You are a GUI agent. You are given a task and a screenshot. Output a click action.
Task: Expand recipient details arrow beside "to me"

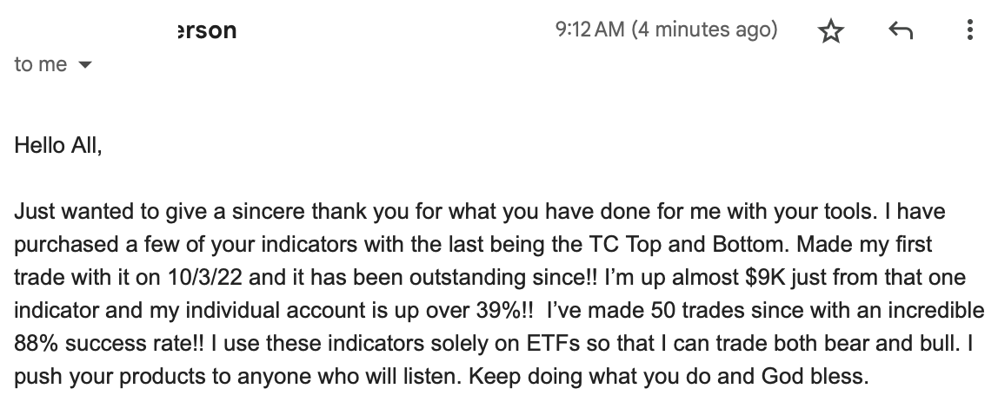click(x=84, y=65)
